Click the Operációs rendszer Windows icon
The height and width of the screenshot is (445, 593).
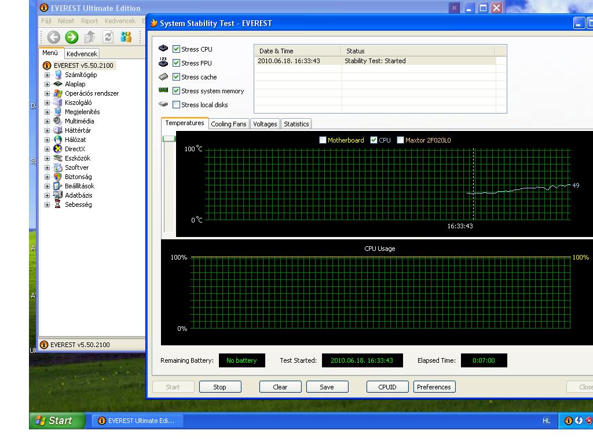tap(58, 93)
